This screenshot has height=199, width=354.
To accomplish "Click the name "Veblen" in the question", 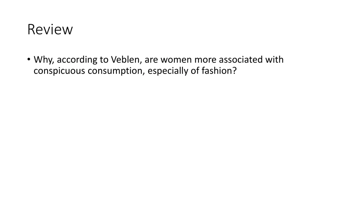I will tap(125, 60).
